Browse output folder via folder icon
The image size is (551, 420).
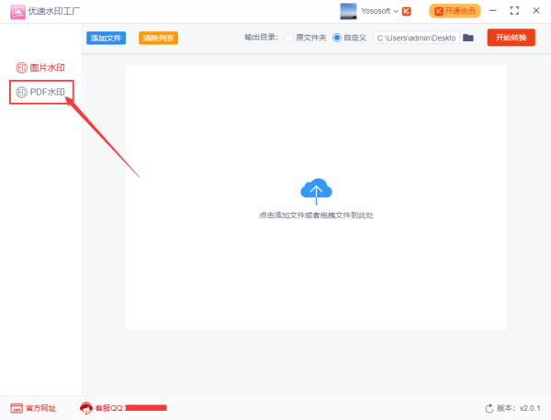(468, 38)
